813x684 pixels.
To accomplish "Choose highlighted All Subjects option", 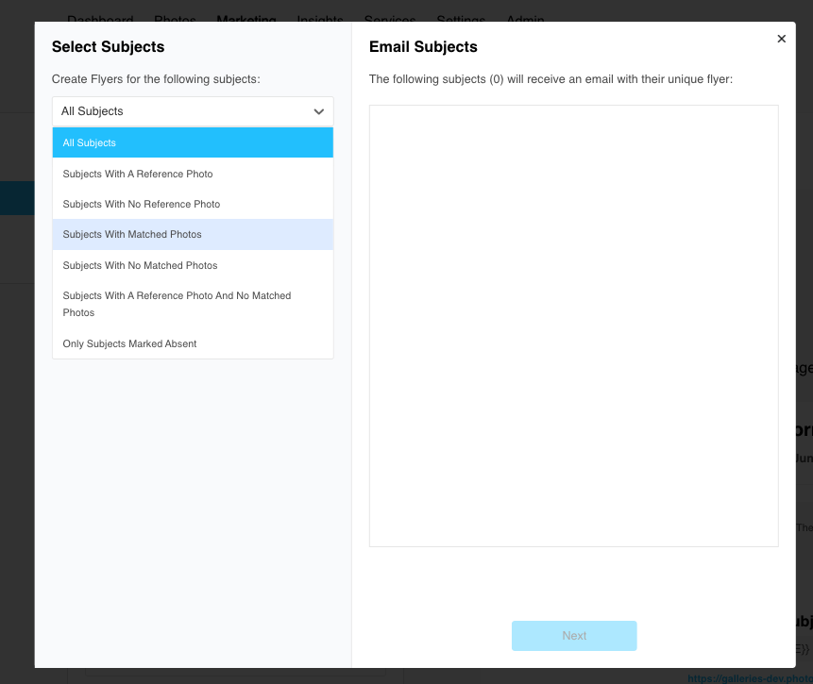I will tap(193, 142).
